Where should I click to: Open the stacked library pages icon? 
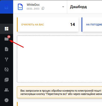click(7, 80)
